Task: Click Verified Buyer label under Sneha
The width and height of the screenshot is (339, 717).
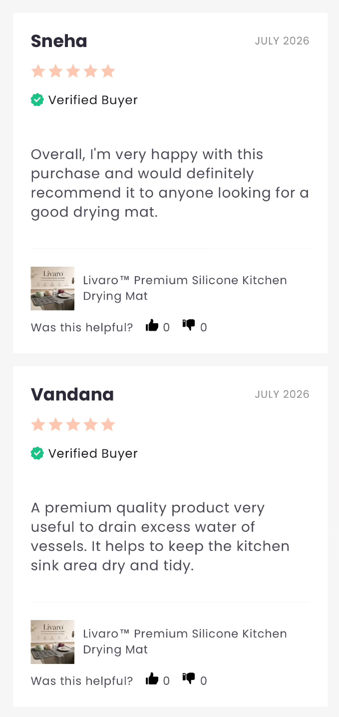Action: click(93, 100)
